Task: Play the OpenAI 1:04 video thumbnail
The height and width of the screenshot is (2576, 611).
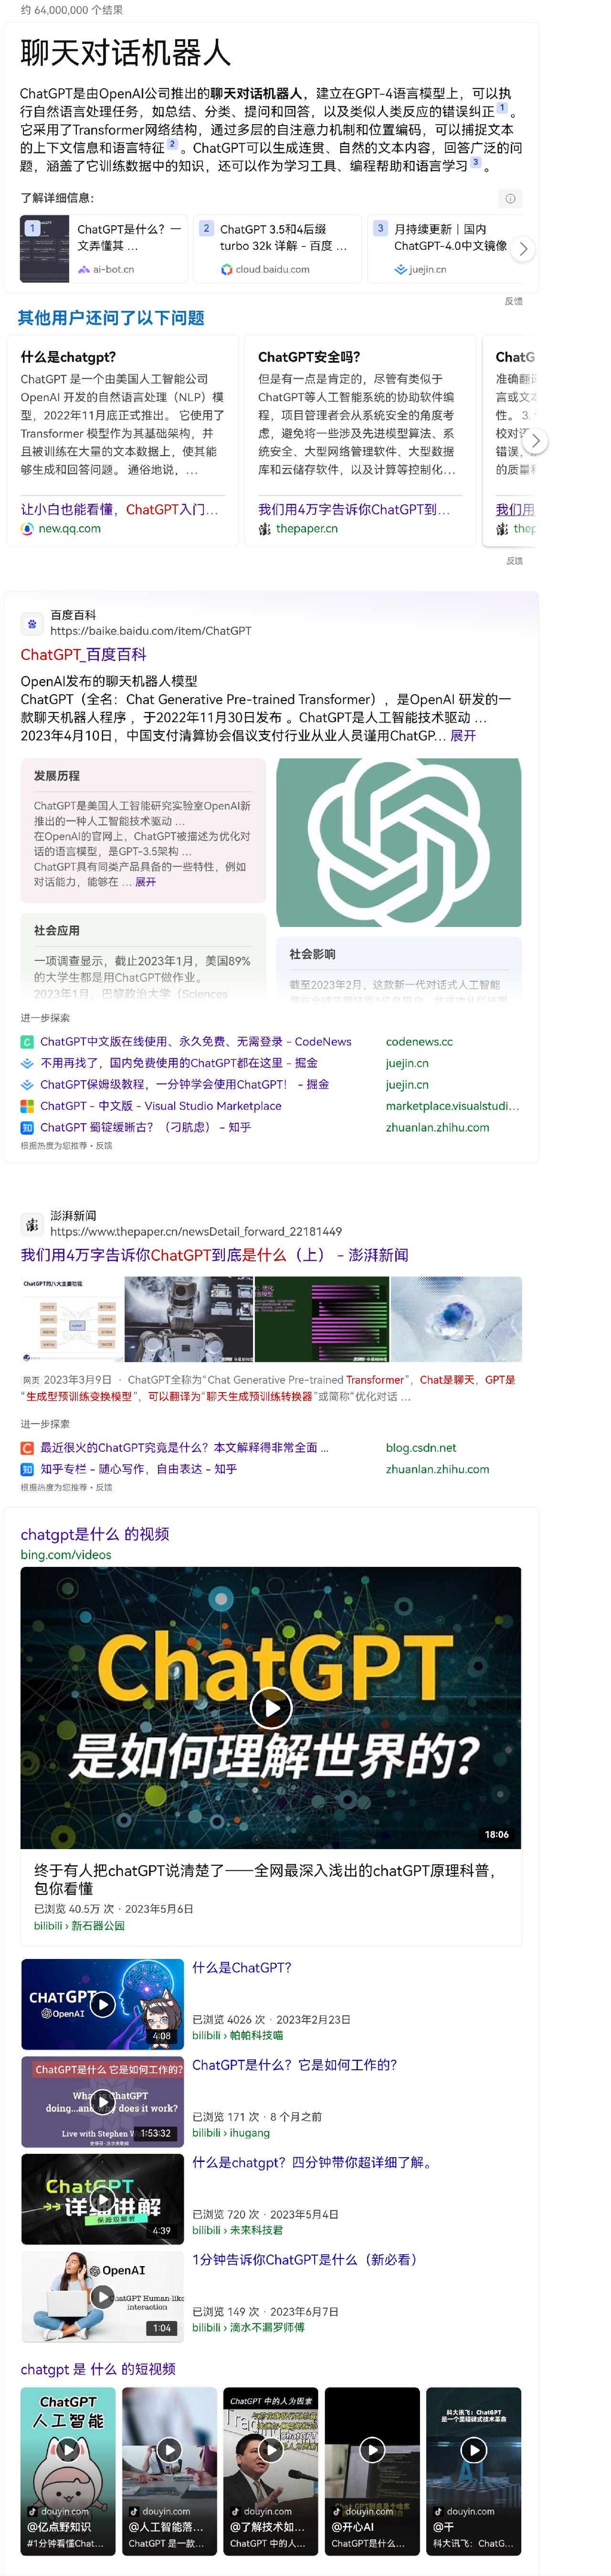Action: pyautogui.click(x=103, y=2297)
